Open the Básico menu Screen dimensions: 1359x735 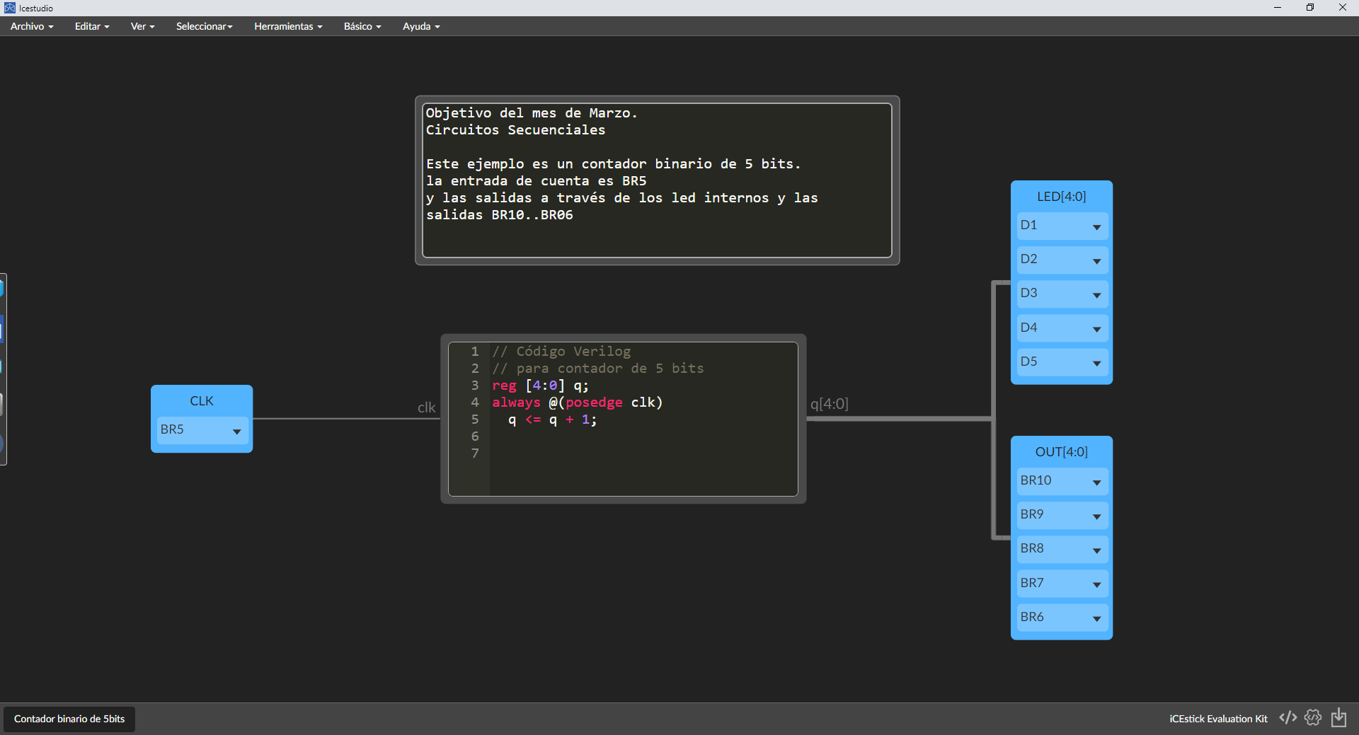(x=362, y=26)
